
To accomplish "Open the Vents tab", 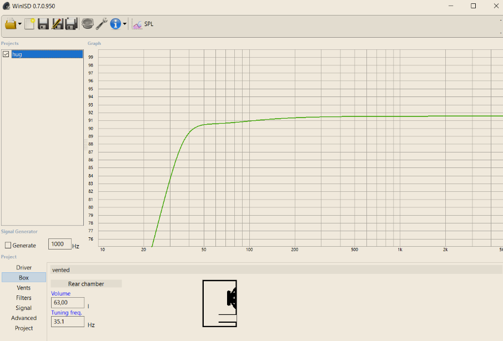I will point(24,288).
